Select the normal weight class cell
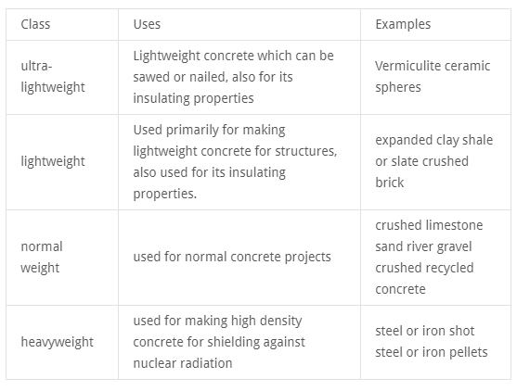The image size is (517, 391). [62, 258]
